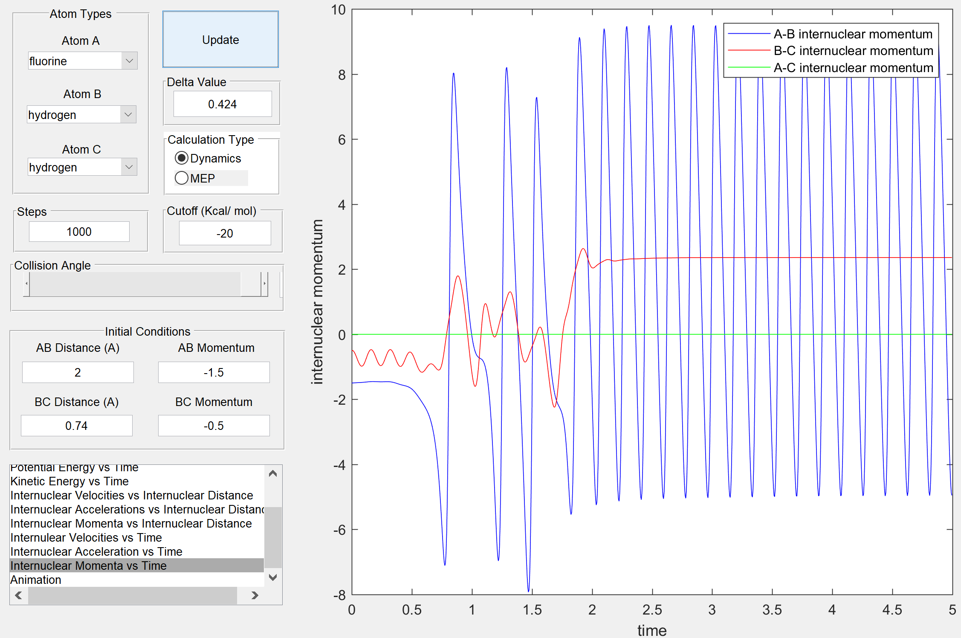Click the AB Momentum input field
The image size is (961, 638).
(x=214, y=372)
